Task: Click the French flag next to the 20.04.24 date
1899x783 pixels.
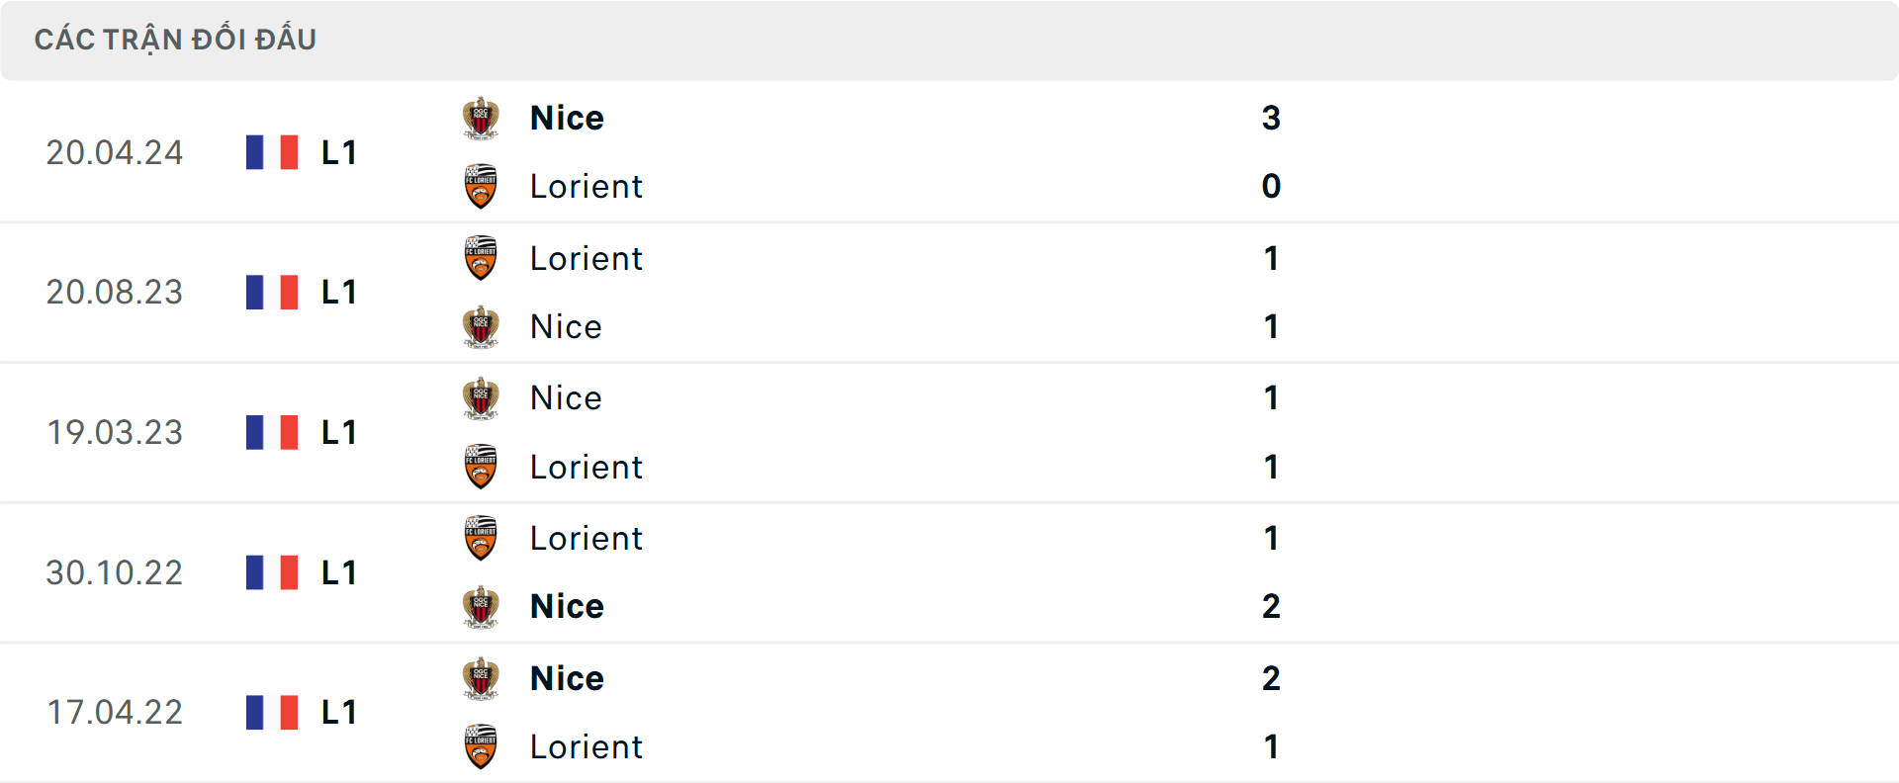Action: click(x=271, y=152)
